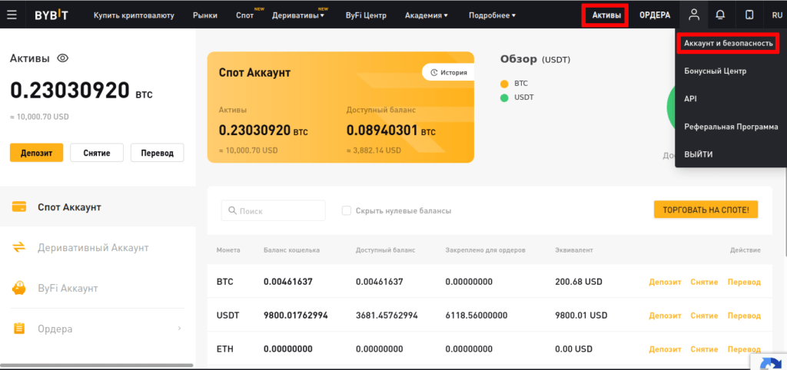
Task: Open the notifications bell icon
Action: tap(720, 15)
